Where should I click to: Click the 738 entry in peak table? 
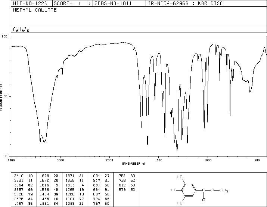tap(122, 180)
